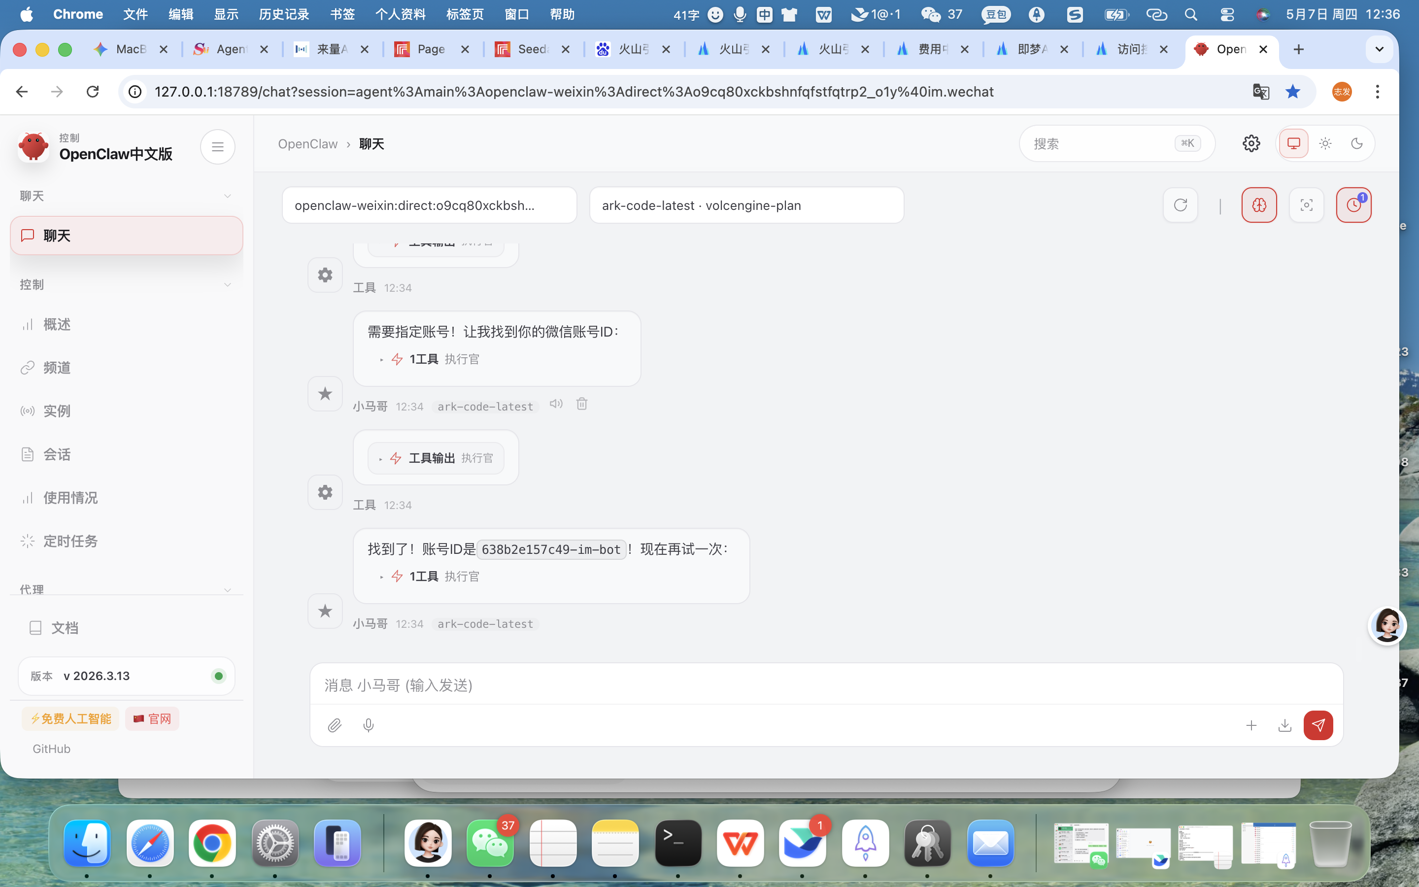1419x887 pixels.
Task: Switch to dark theme moon icon
Action: click(x=1357, y=144)
